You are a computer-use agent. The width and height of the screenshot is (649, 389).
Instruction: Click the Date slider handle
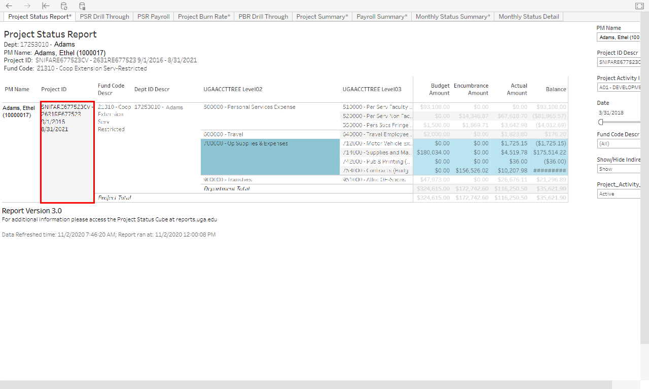601,122
